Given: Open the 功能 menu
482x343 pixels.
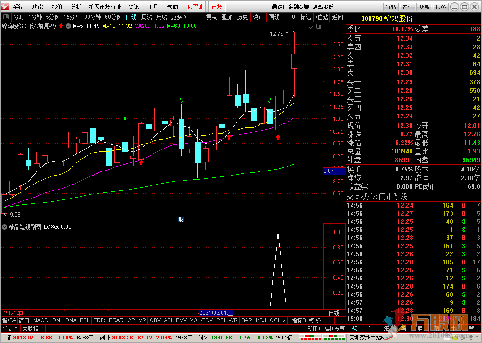Looking at the screenshot, I should click(x=37, y=7).
